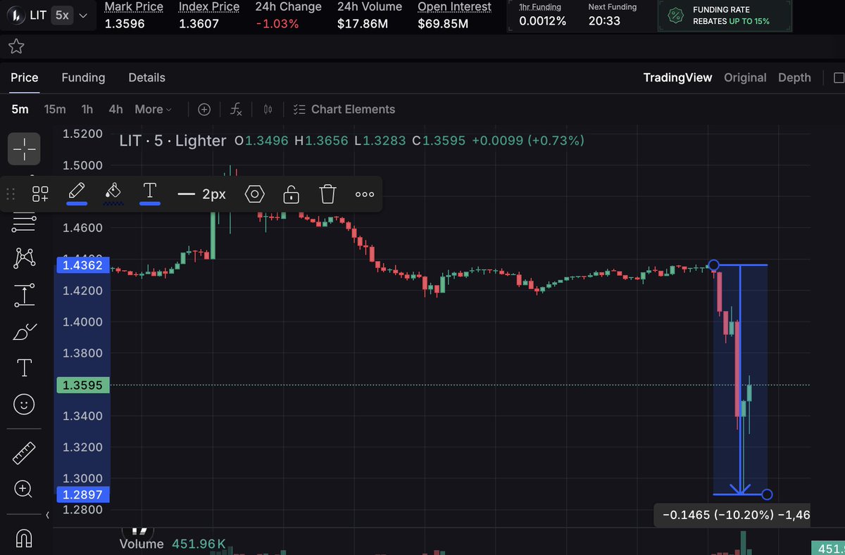Change text color with underlined T icon

149,193
